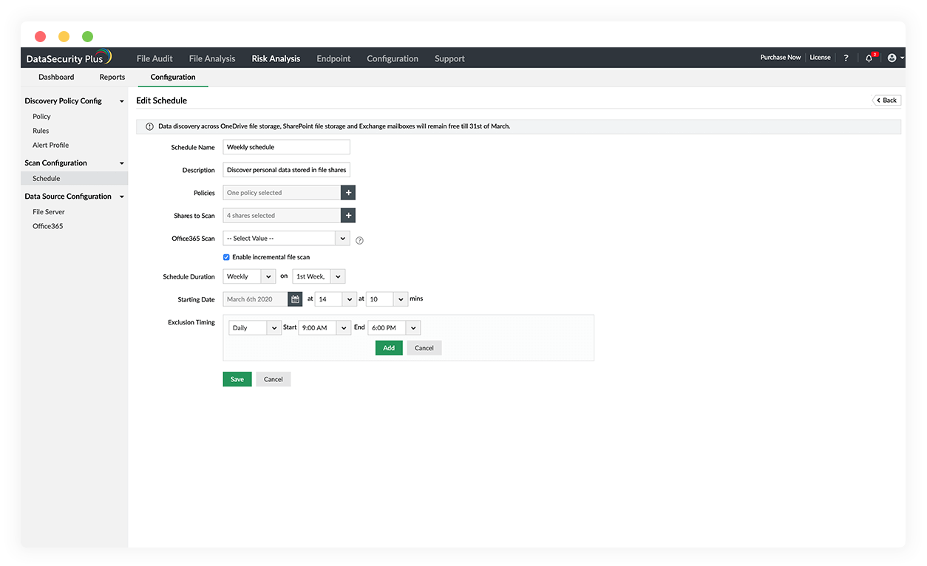Click the Policies field showing one policy selected
Image resolution: width=927 pixels, height=566 pixels.
click(282, 192)
